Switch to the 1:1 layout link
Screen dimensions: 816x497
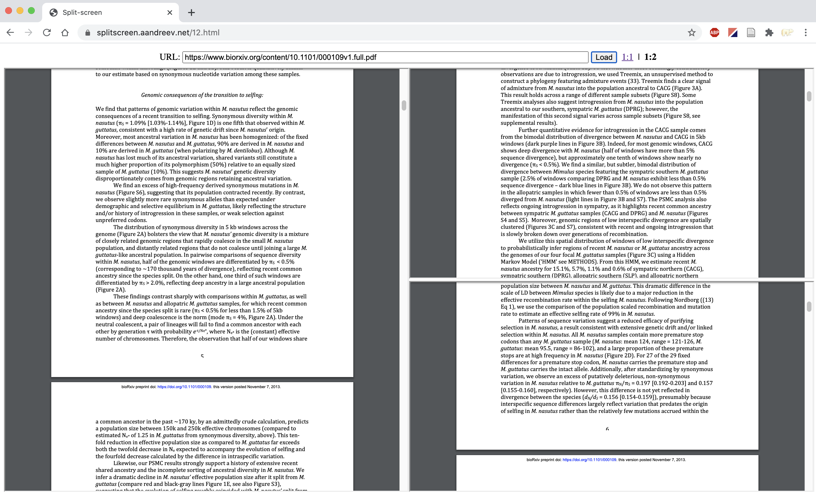coord(627,57)
